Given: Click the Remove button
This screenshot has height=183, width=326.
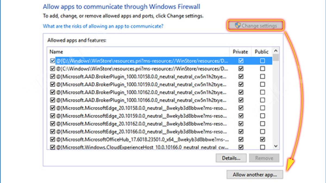Looking at the screenshot, I should (x=264, y=158).
